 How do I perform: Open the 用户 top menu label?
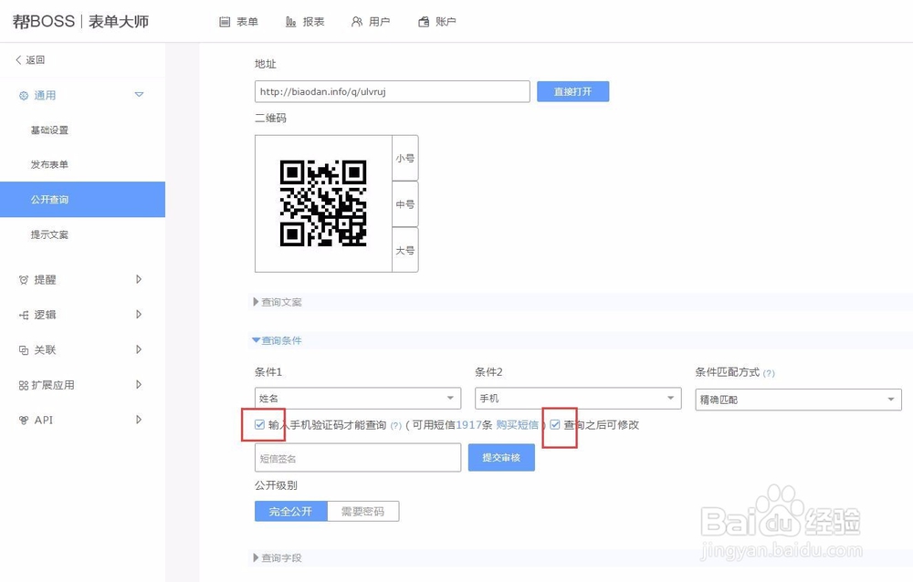point(380,22)
